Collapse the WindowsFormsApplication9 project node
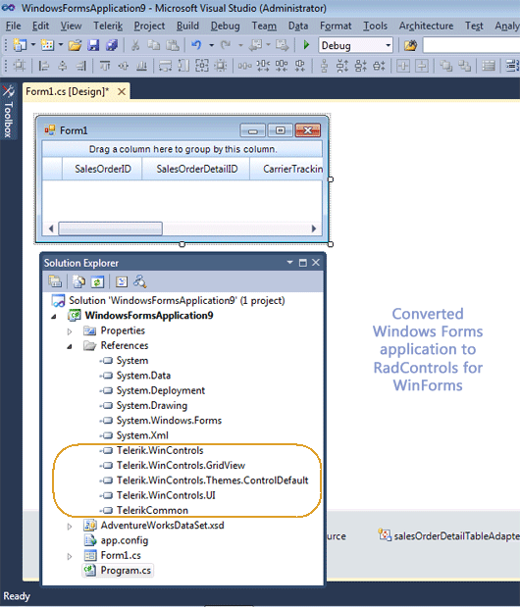520x607 pixels. (x=54, y=317)
